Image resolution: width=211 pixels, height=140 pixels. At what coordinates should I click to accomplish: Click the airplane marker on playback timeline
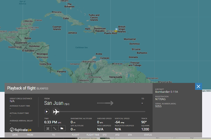pyautogui.click(x=56, y=112)
